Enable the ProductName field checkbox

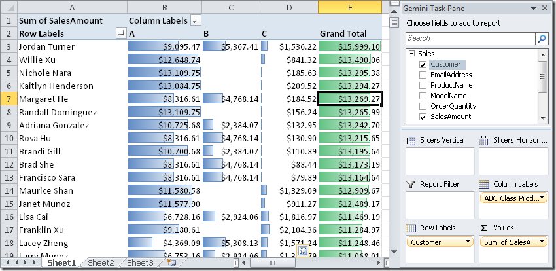423,85
